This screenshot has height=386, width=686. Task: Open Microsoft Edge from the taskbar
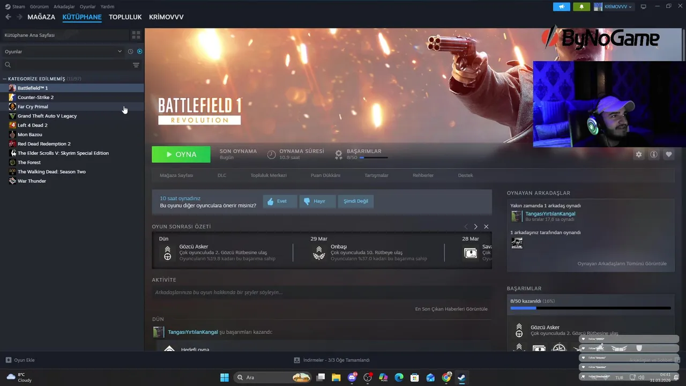(399, 377)
